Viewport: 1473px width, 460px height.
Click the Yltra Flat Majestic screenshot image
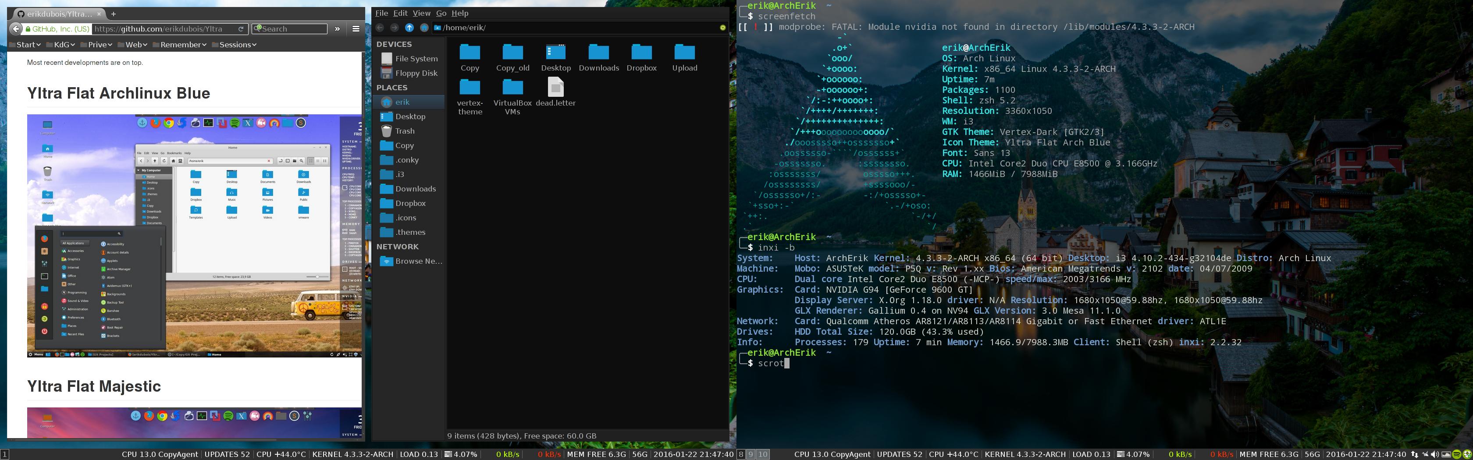[x=194, y=423]
